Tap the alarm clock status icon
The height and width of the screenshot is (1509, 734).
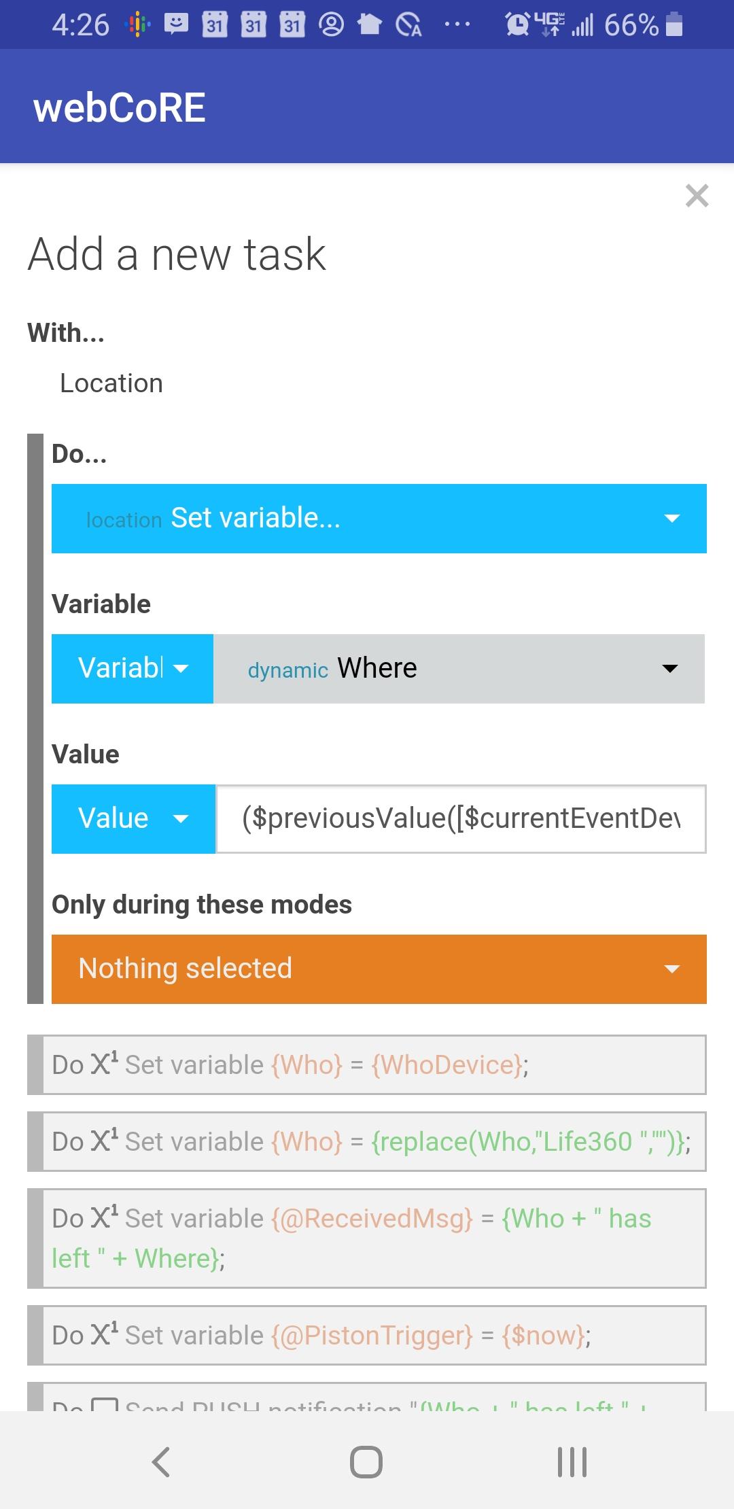click(x=518, y=24)
